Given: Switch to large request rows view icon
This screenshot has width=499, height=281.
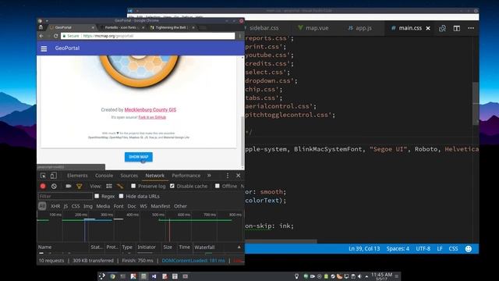Looking at the screenshot, I should coord(109,186).
